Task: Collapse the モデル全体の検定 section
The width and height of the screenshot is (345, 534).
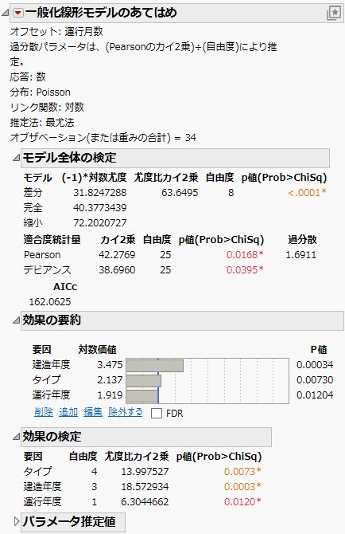Action: tap(16, 158)
